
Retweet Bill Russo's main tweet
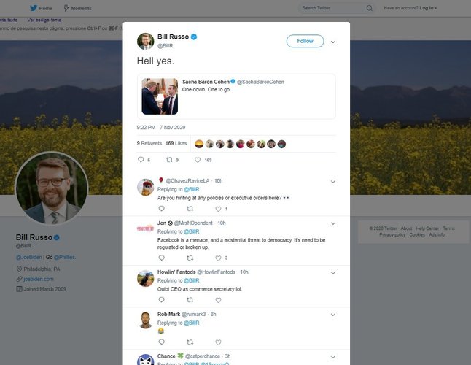point(169,160)
